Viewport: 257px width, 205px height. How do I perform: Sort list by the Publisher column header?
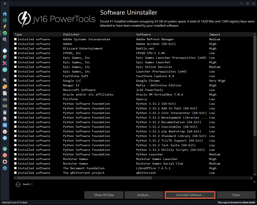[98, 34]
